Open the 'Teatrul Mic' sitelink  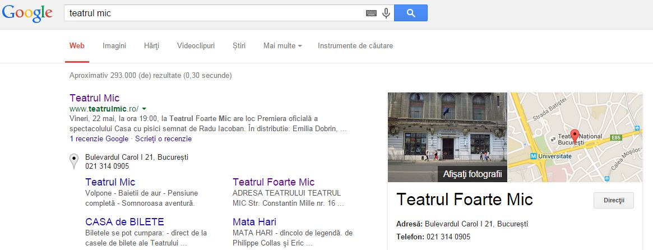coord(110,182)
